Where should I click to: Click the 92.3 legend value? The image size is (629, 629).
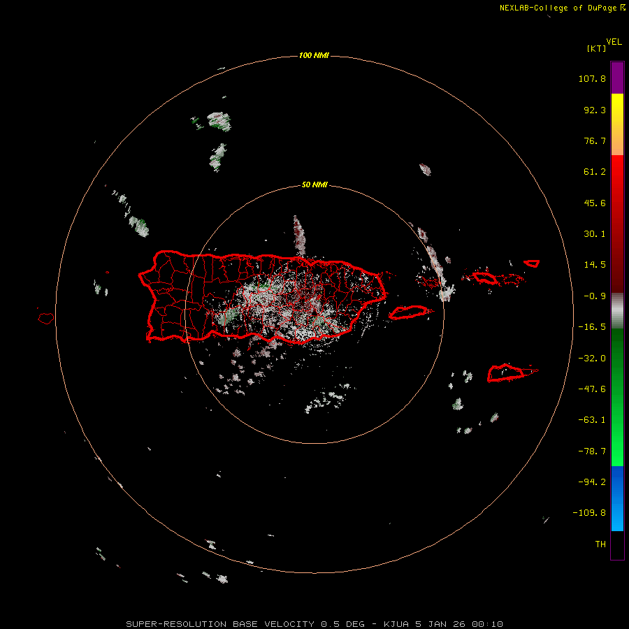595,110
